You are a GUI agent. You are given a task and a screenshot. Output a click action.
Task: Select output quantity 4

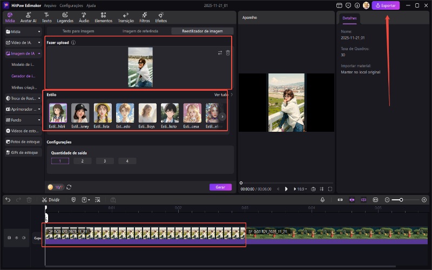127,161
